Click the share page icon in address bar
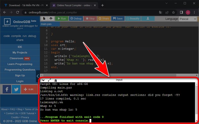Screen dimensions: 199x124 click(x=167, y=12)
